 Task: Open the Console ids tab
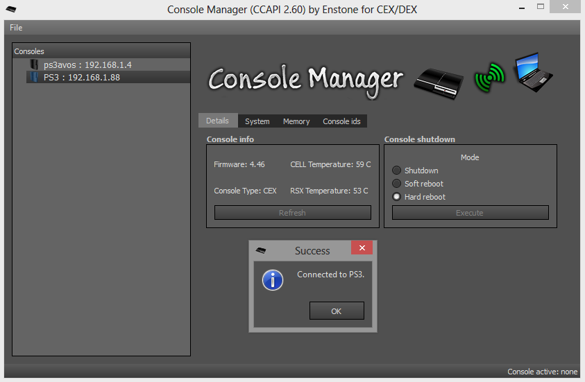tap(341, 121)
